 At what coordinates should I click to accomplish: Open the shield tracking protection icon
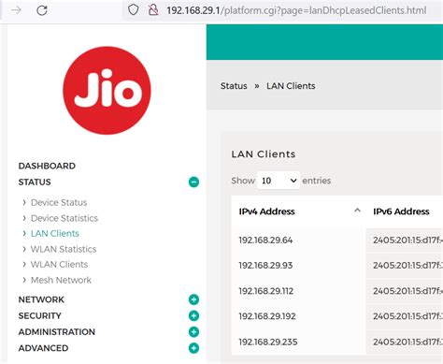click(x=134, y=10)
